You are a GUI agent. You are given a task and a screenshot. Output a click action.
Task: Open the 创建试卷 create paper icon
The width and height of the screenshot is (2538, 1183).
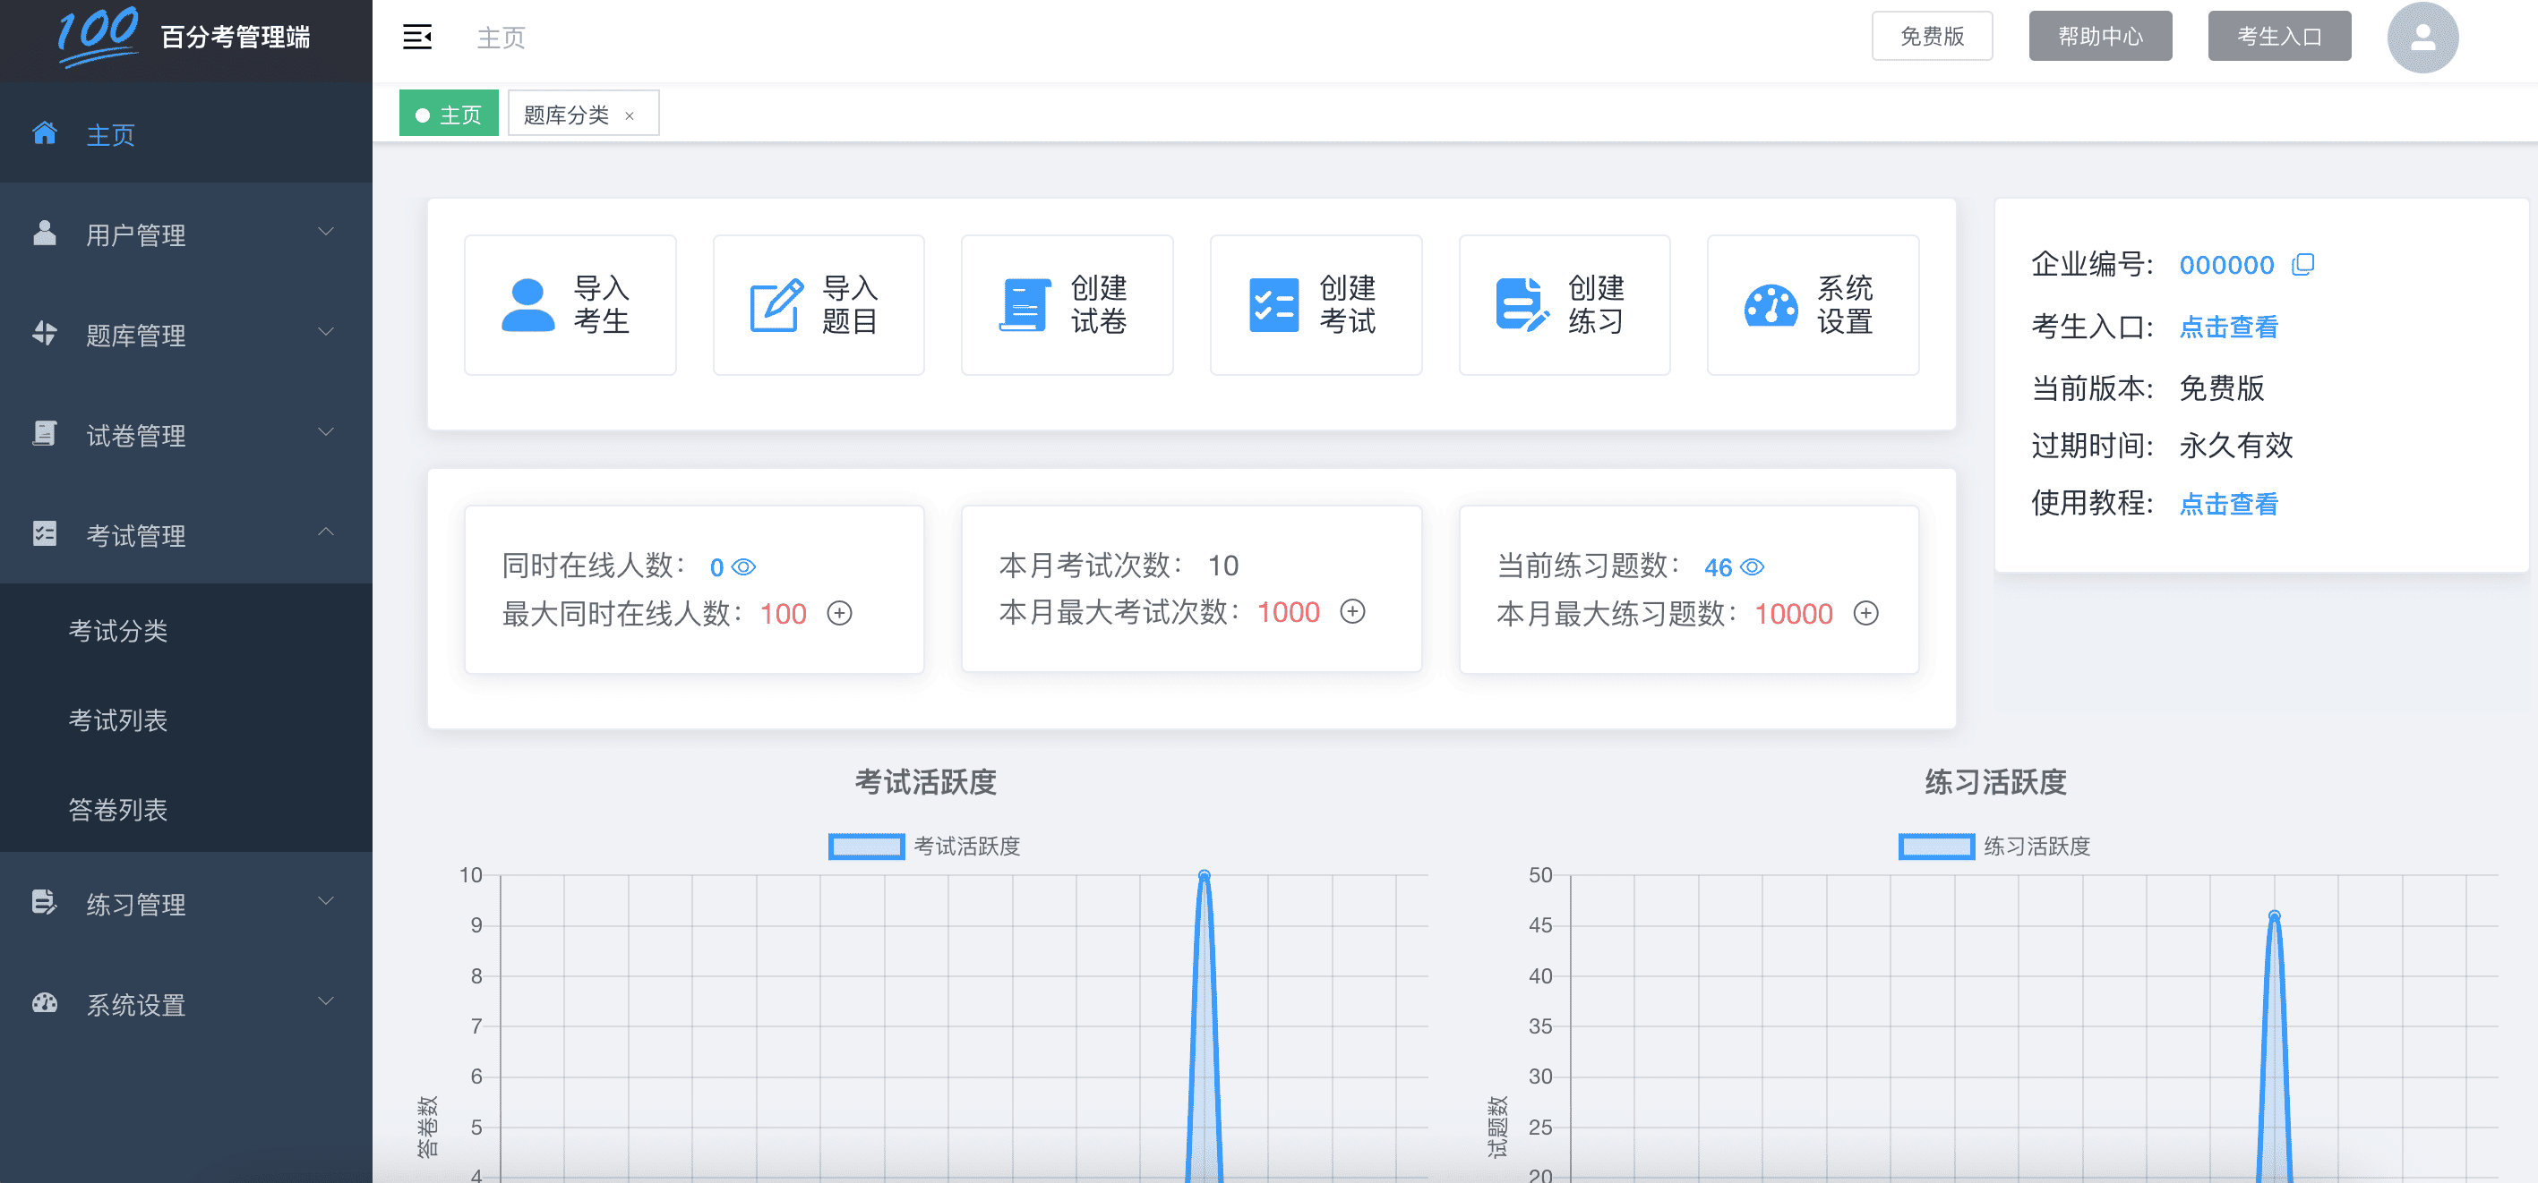click(x=1067, y=304)
